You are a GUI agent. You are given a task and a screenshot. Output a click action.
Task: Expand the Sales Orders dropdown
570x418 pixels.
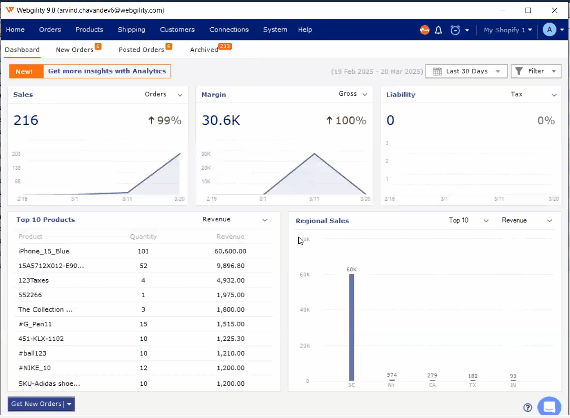point(180,95)
